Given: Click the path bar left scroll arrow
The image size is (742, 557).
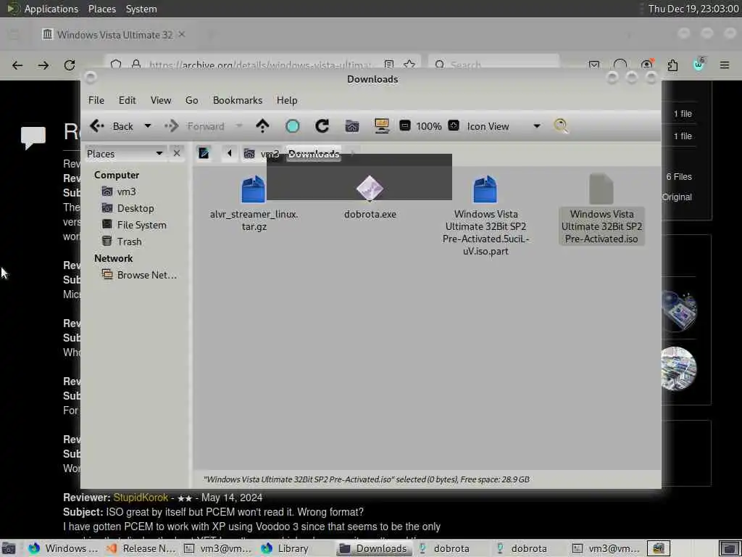Looking at the screenshot, I should (230, 154).
